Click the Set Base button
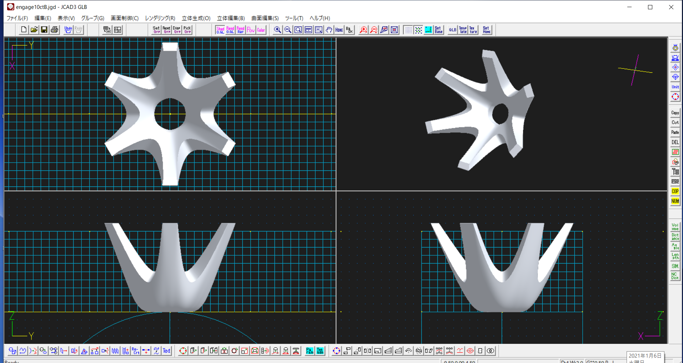 coord(439,30)
